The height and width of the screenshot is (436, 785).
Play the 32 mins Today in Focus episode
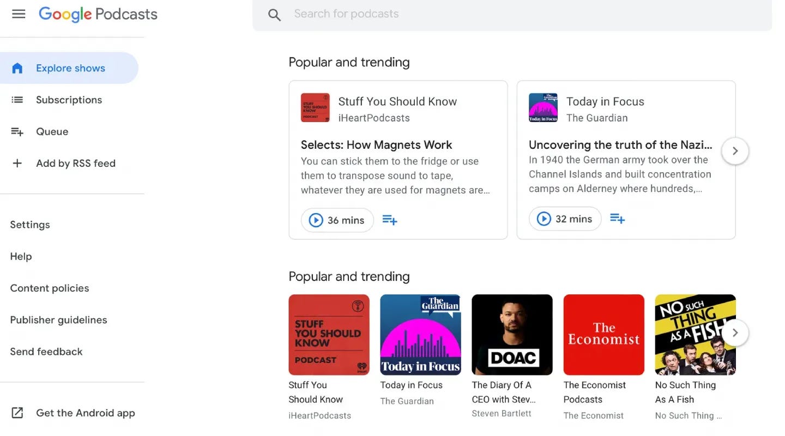coord(565,219)
